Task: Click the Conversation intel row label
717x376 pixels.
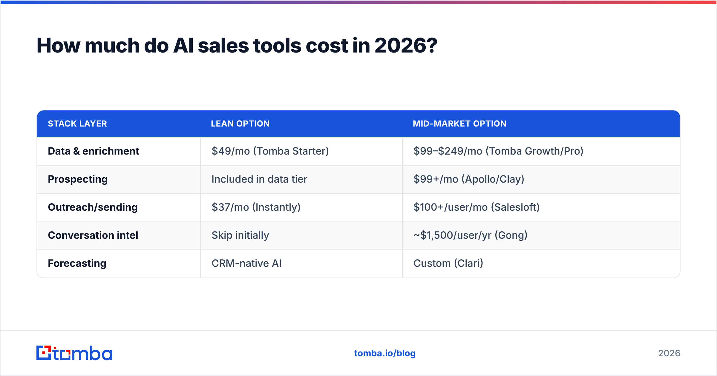Action: tap(93, 235)
